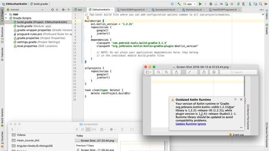
Task: Show hidden editor tabs overflow list
Action: click(261, 10)
